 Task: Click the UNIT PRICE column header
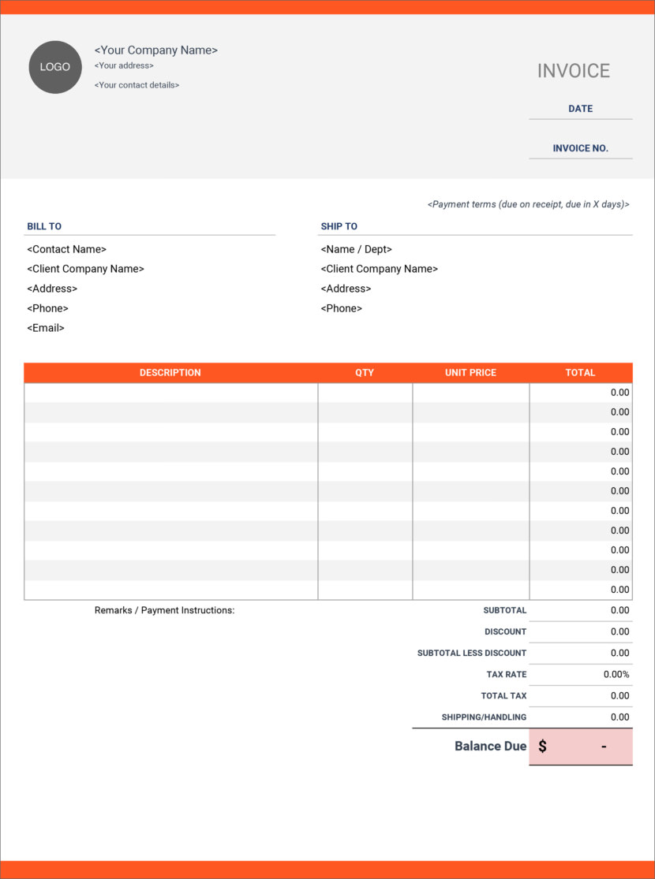[470, 373]
